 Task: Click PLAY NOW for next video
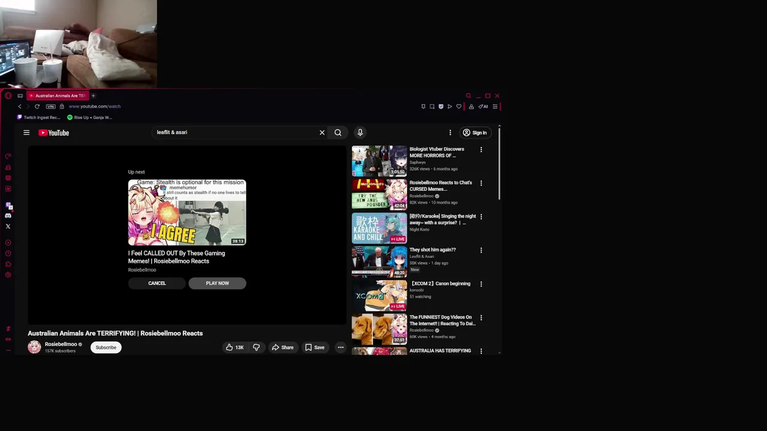tap(218, 283)
